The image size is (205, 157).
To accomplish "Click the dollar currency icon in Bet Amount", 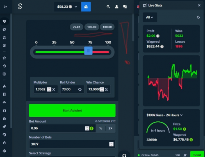I will pos(92,128).
